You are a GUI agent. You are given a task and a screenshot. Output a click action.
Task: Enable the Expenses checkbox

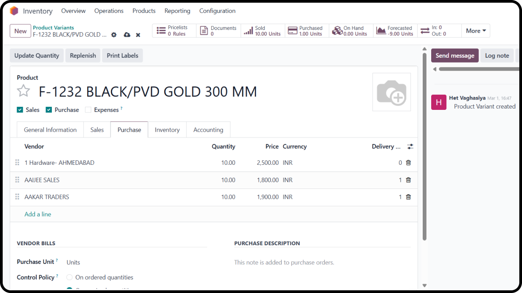click(x=88, y=110)
